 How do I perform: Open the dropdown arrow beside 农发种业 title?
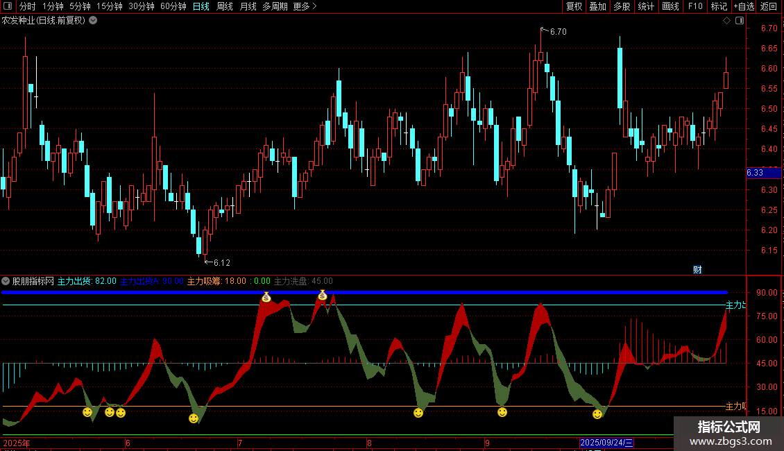point(93,21)
